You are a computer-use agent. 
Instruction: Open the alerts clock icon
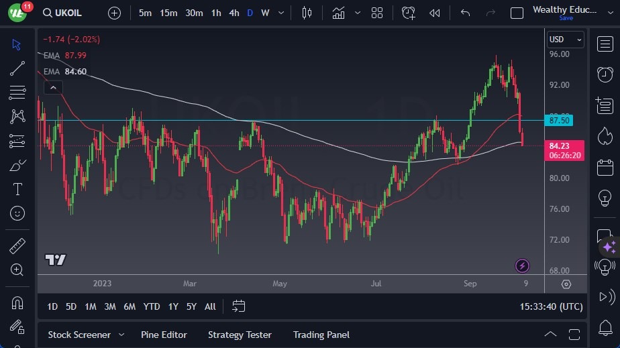[605, 74]
